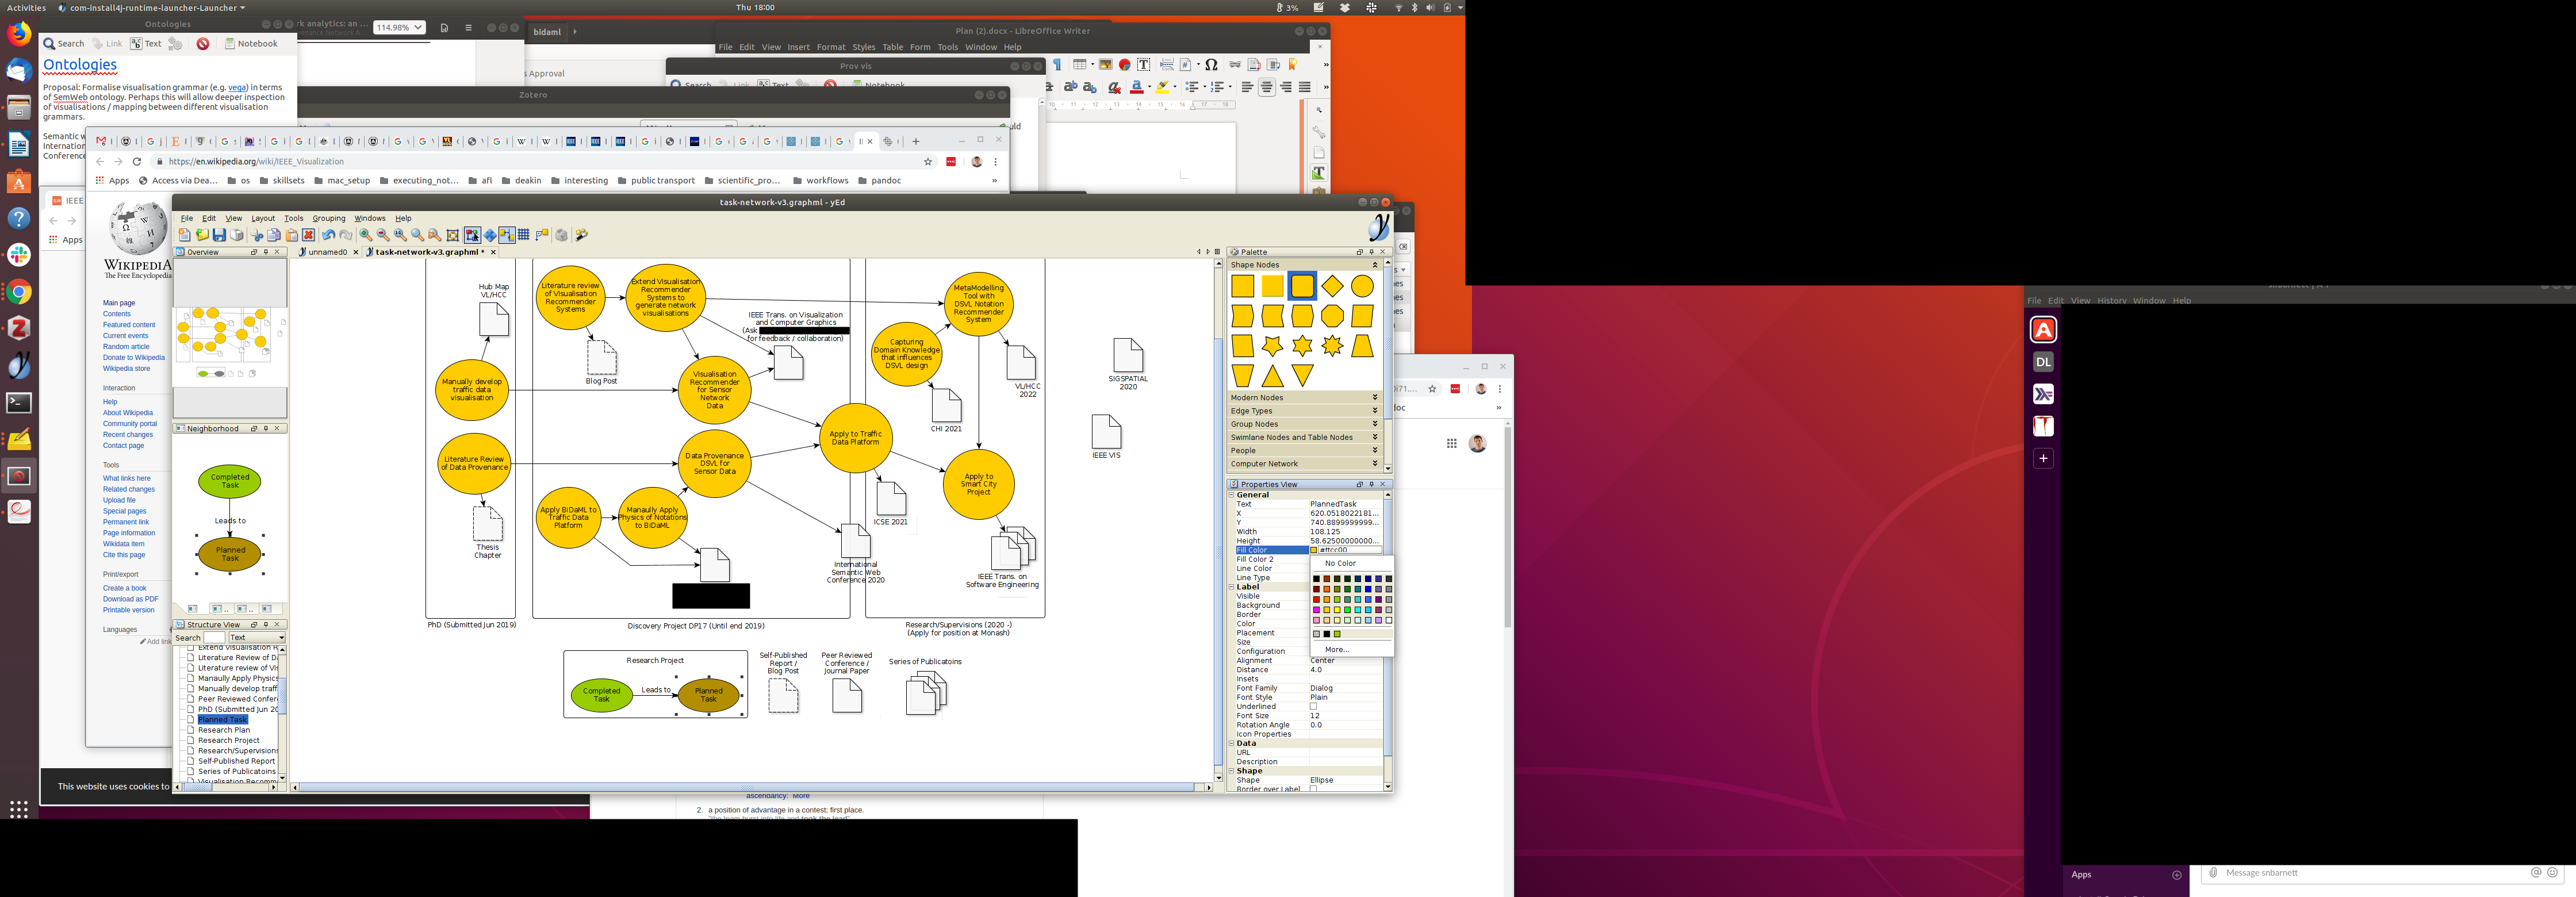Click the Undo arrow in yEd toolbar
Viewport: 2576px width, 897px height.
tap(328, 235)
